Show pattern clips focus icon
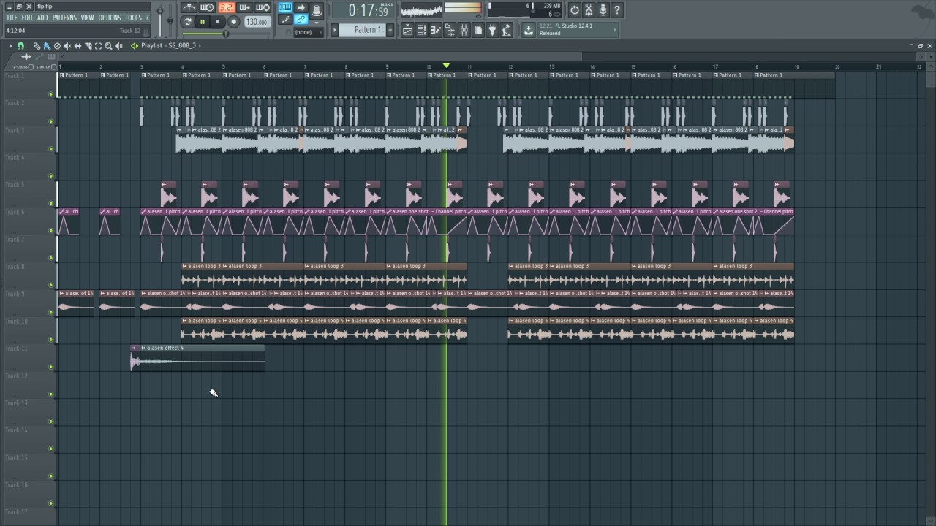This screenshot has height=526, width=936. click(51, 56)
